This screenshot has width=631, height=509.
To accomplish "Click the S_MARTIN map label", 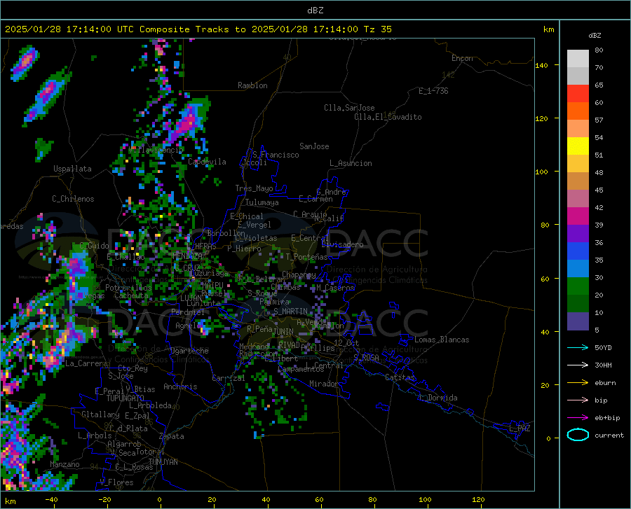I will point(290,312).
